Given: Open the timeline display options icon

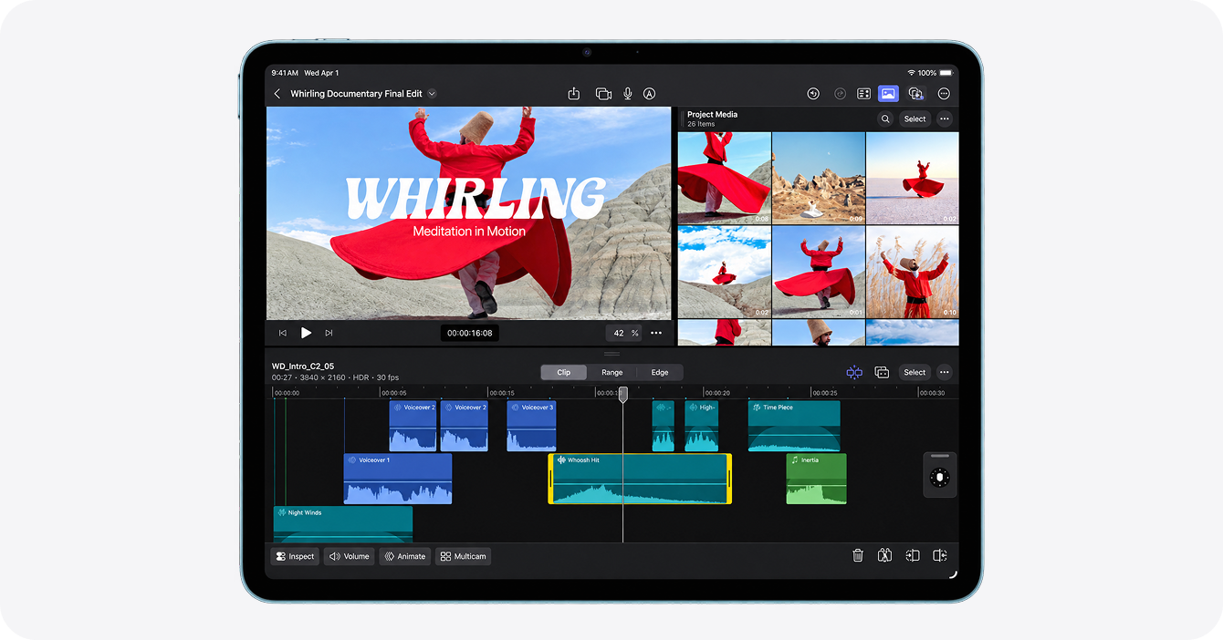Looking at the screenshot, I should pyautogui.click(x=882, y=372).
